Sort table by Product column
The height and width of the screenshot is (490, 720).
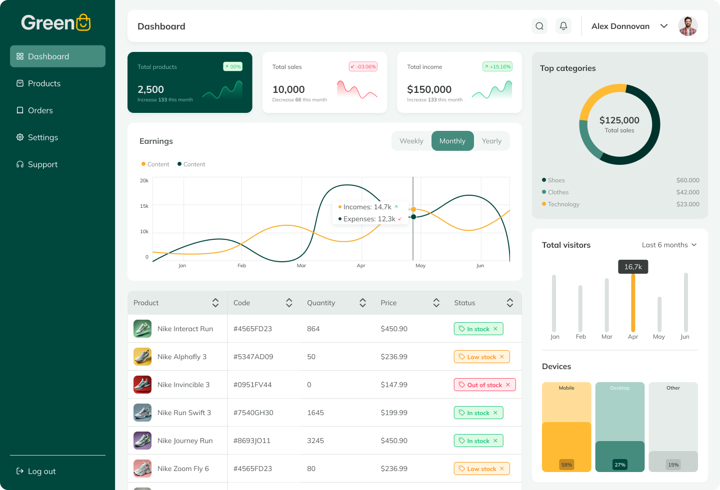point(215,303)
